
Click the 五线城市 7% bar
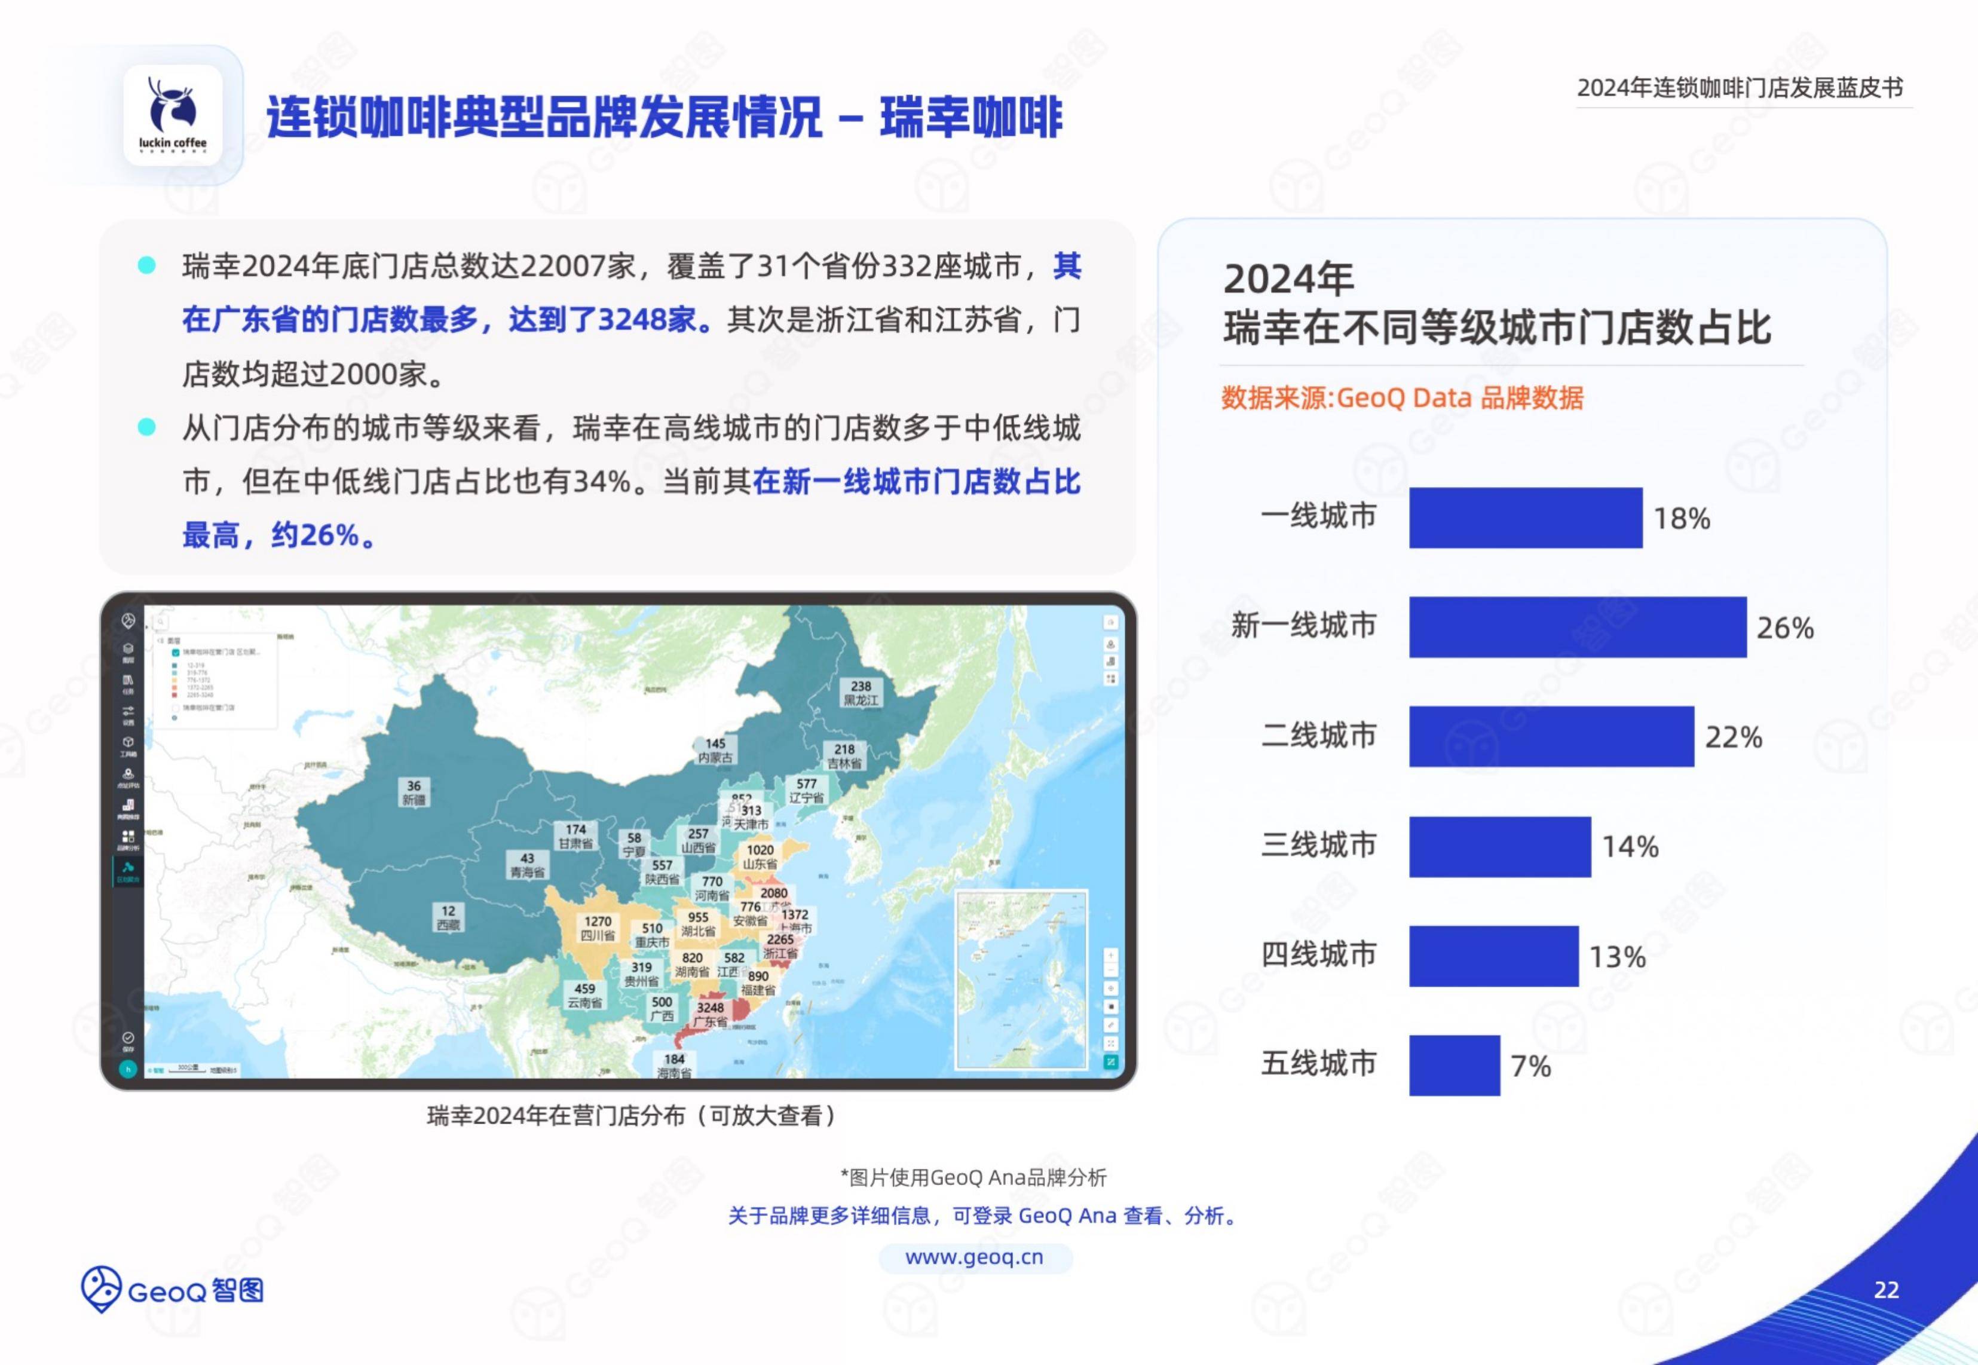[x=1455, y=1065]
